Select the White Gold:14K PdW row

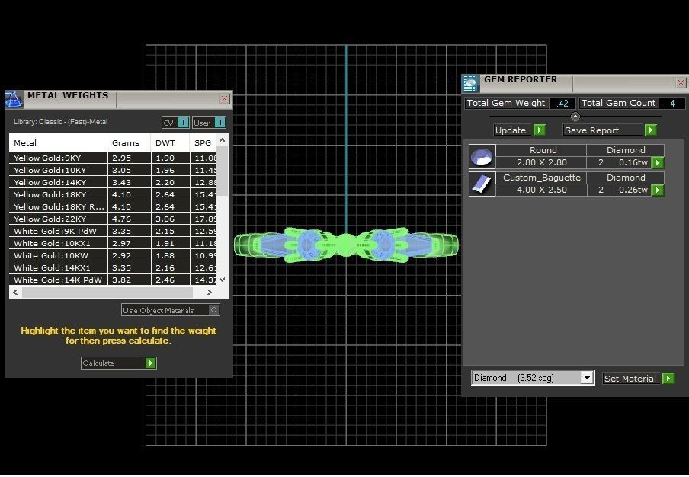click(x=113, y=280)
